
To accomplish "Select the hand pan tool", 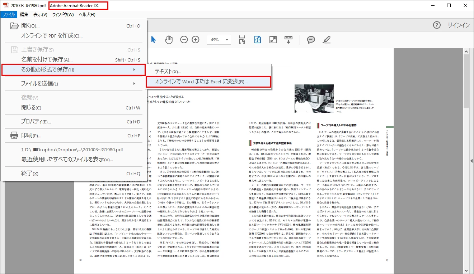I will (x=169, y=40).
